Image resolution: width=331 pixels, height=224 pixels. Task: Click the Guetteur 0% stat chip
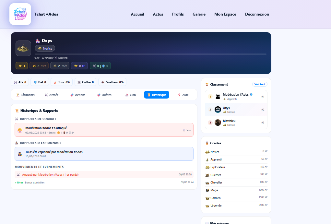tap(112, 82)
